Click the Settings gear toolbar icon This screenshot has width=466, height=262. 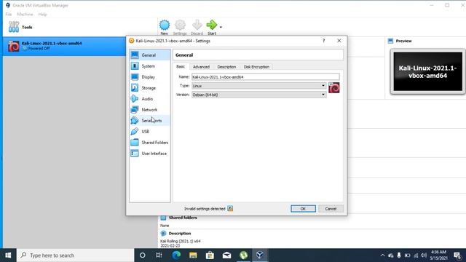pyautogui.click(x=180, y=25)
